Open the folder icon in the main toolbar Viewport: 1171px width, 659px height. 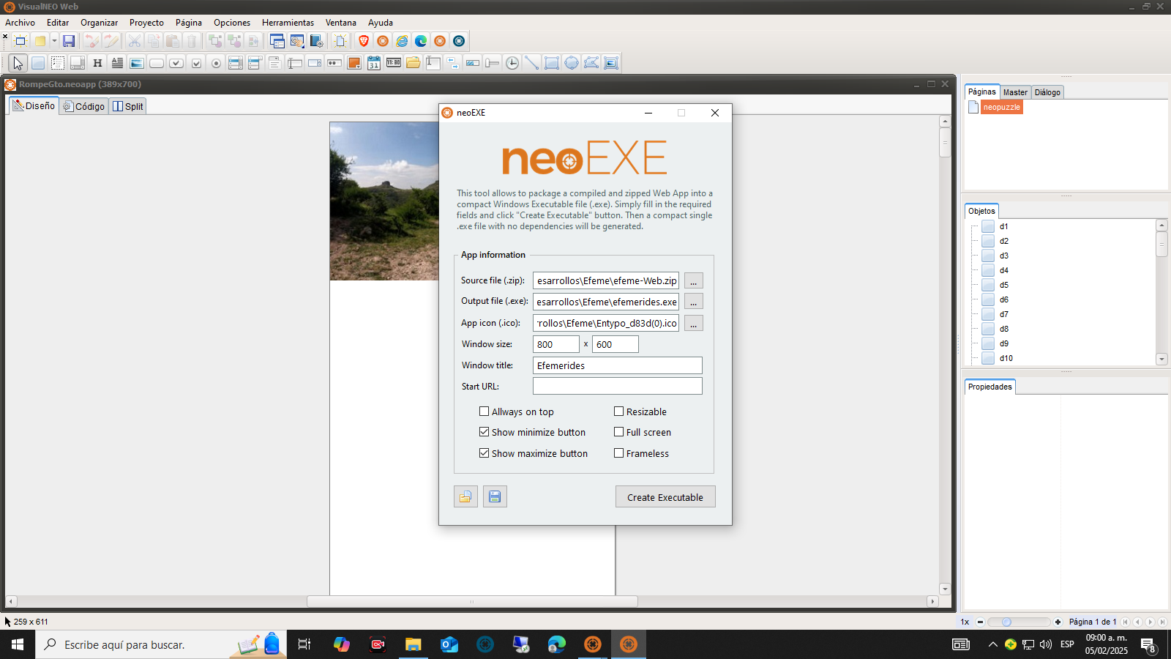click(x=40, y=41)
